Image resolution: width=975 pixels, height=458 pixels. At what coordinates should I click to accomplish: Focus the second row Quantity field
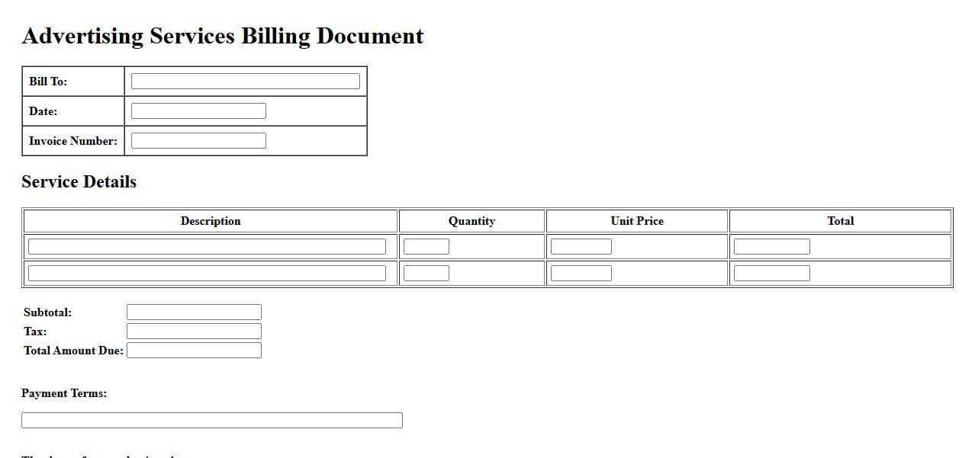[426, 274]
